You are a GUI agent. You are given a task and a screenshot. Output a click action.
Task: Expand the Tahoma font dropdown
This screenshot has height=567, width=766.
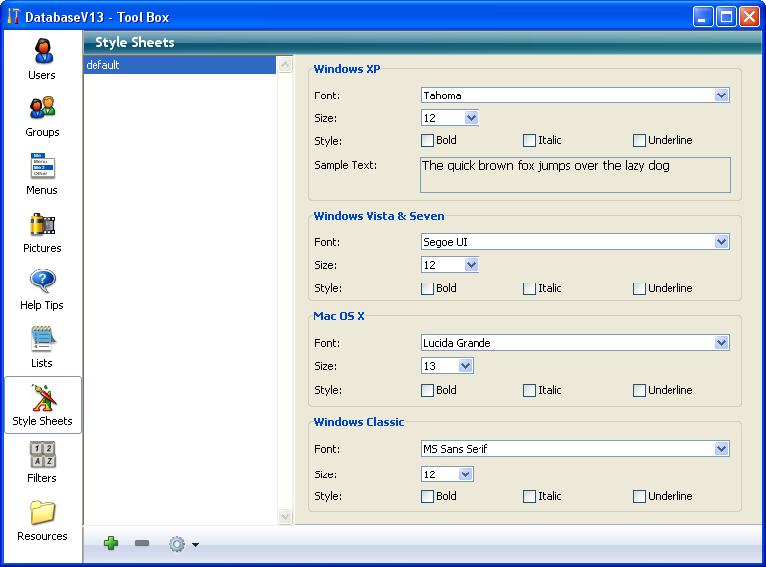coord(721,95)
